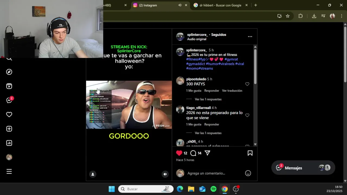Click Ver traducción on pipootoledo comment
347x195 pixels.
pyautogui.click(x=232, y=91)
